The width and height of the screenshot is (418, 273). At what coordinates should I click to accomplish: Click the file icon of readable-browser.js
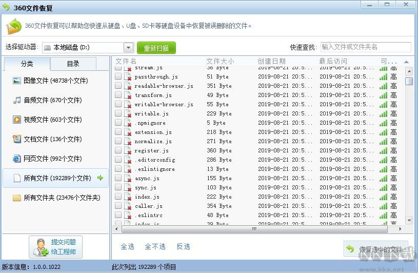point(128,86)
